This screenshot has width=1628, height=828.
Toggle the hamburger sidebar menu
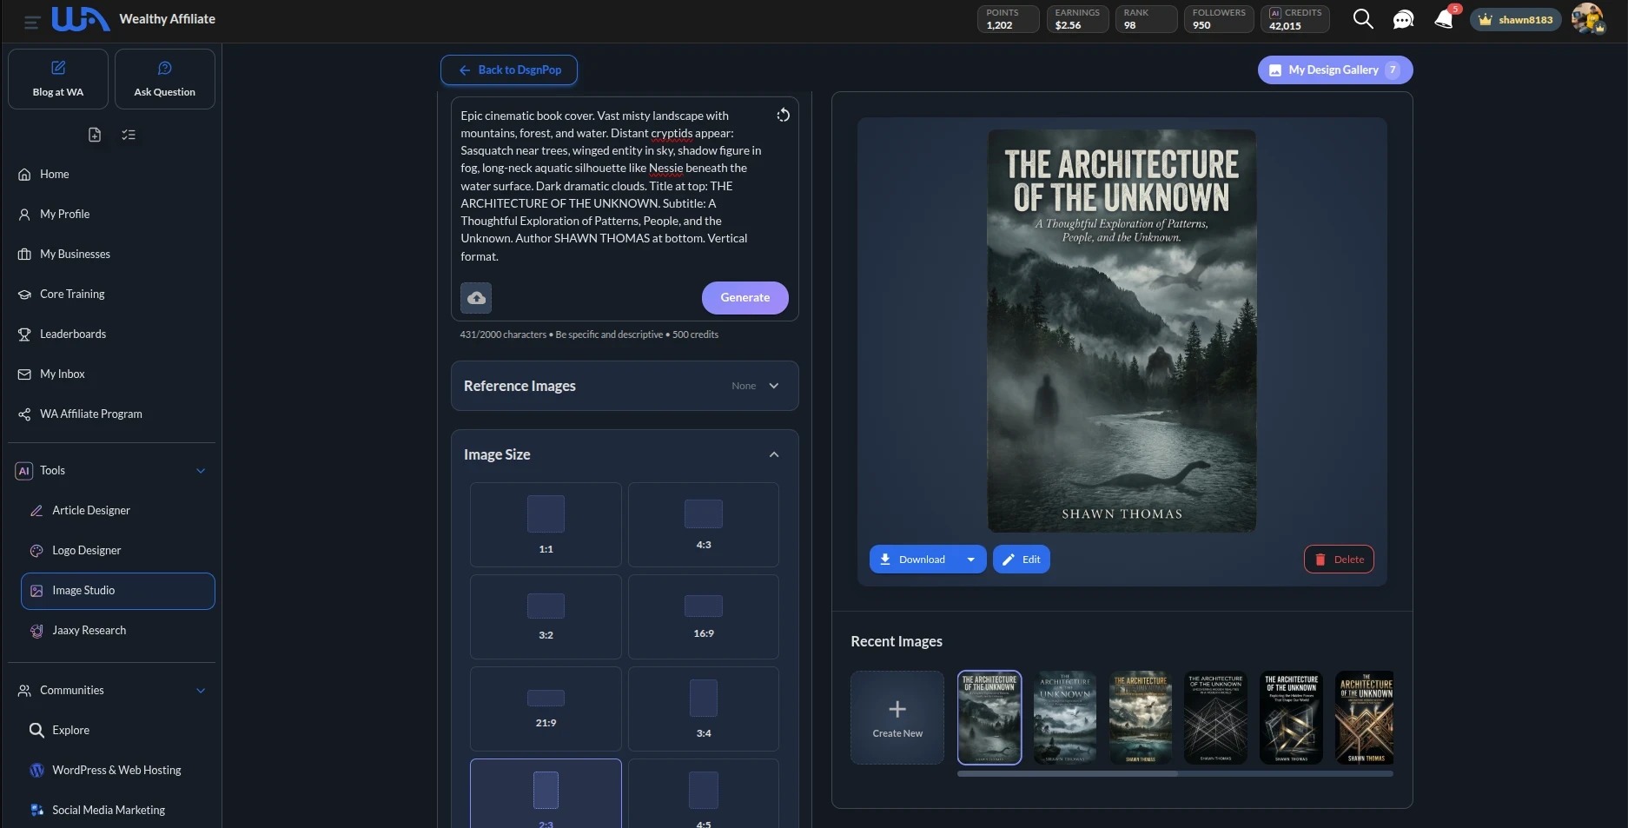click(x=32, y=22)
